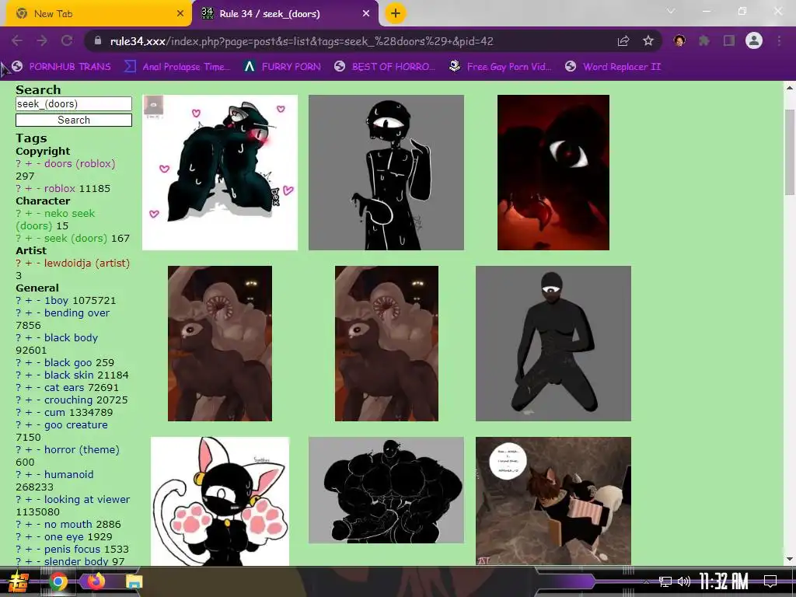
Task: Exclude the roblox tag with its minus
Action: pos(38,188)
